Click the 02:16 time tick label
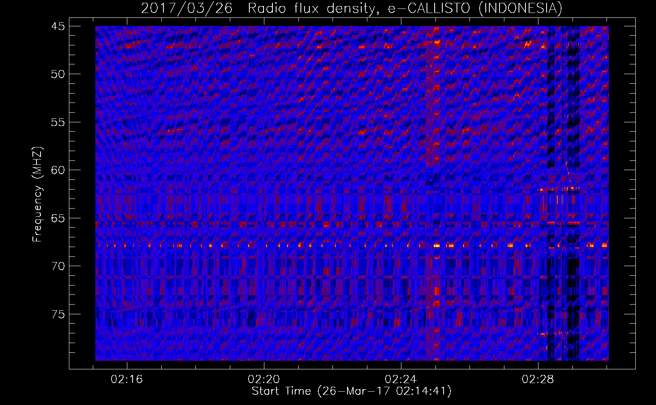 click(127, 379)
